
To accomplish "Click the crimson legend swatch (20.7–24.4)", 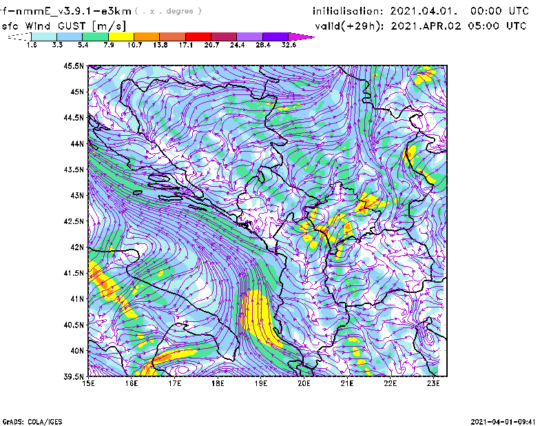I will (225, 37).
